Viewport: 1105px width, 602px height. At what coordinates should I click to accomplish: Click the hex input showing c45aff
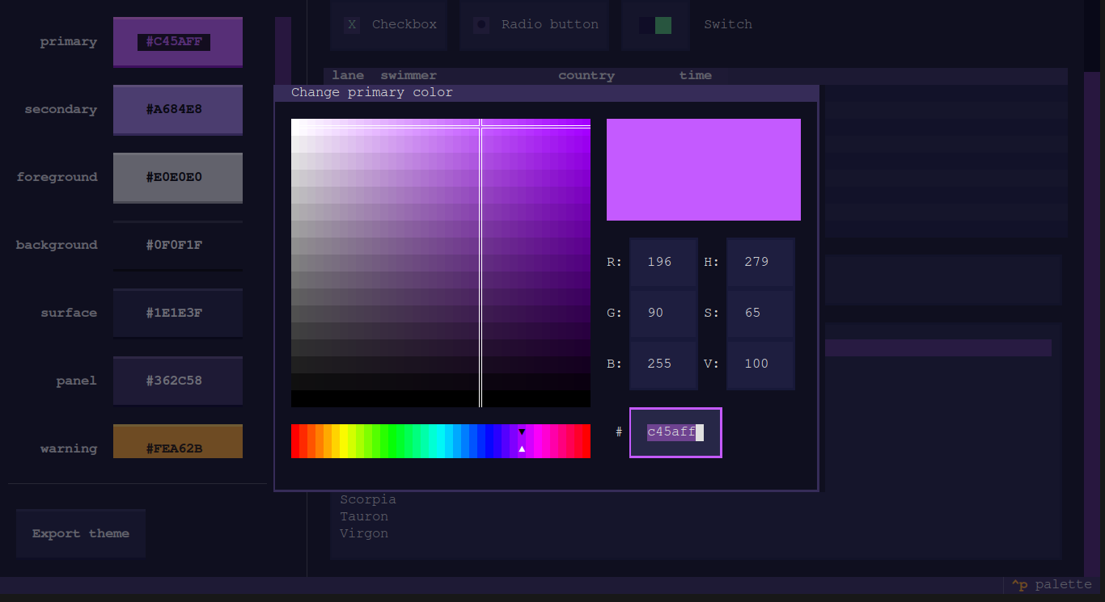point(675,432)
